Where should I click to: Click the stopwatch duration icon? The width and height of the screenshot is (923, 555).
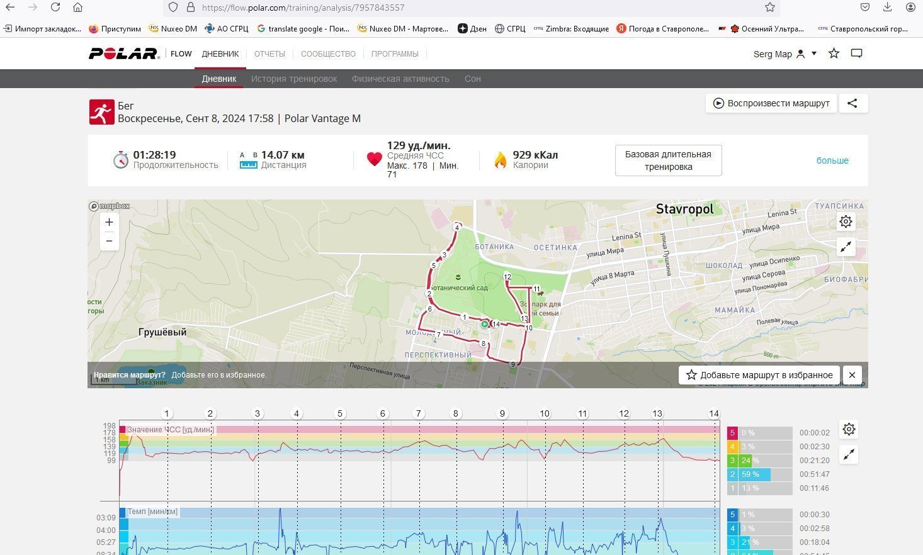[120, 160]
